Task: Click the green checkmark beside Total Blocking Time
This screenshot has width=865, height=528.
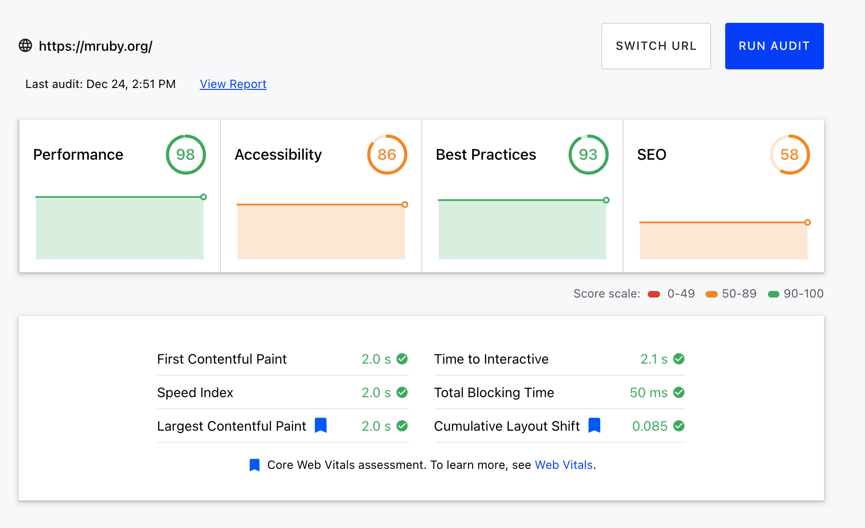Action: click(x=679, y=393)
